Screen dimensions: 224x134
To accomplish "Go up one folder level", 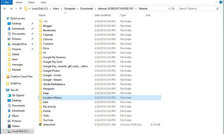I will (x=20, y=9).
